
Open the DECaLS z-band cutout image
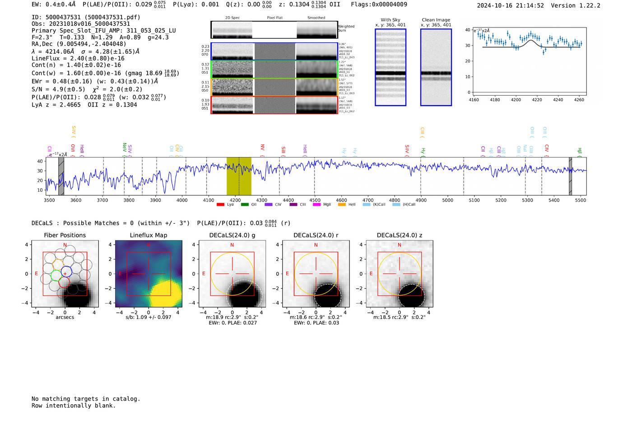(399, 274)
